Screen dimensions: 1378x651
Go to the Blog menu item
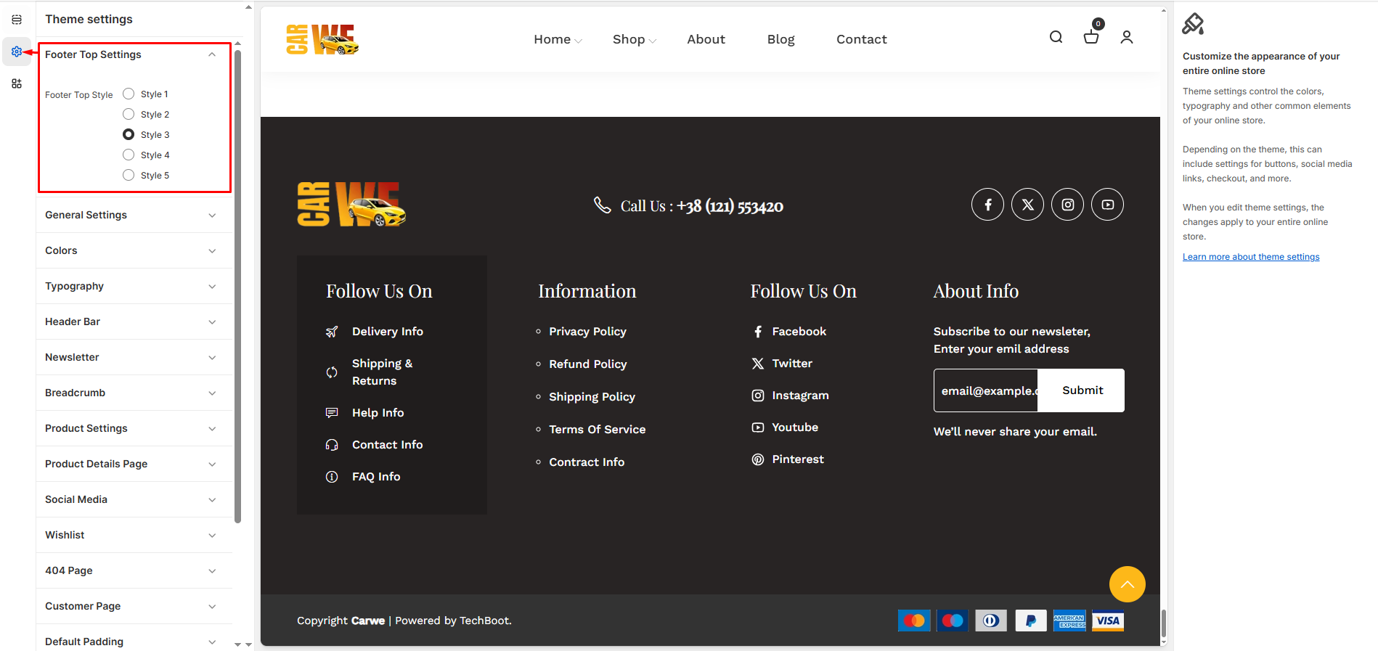click(780, 39)
